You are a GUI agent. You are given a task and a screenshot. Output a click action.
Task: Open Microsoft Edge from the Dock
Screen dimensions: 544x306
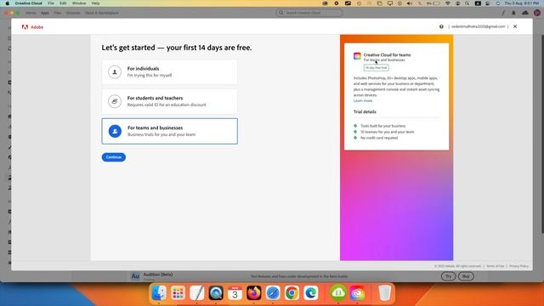(310, 293)
